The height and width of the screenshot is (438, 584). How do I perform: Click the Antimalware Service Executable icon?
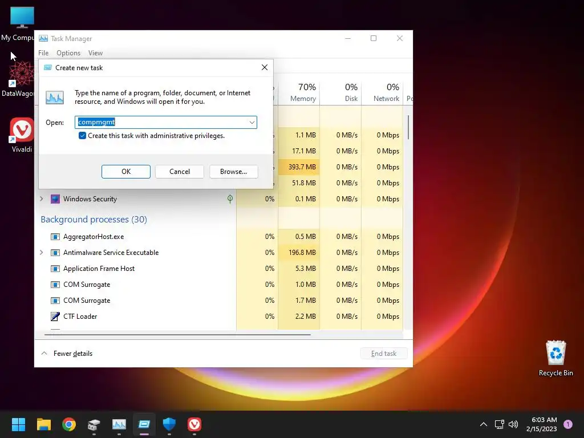pyautogui.click(x=55, y=253)
